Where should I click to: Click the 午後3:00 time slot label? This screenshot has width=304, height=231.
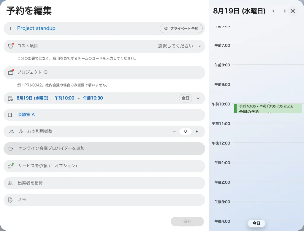pyautogui.click(x=222, y=202)
